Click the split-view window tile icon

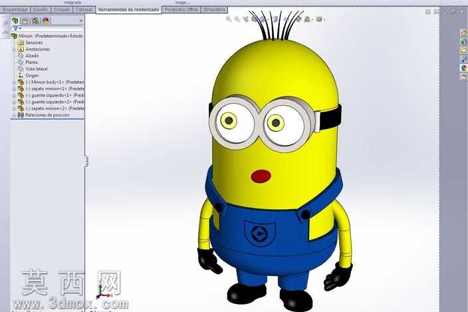click(x=428, y=12)
